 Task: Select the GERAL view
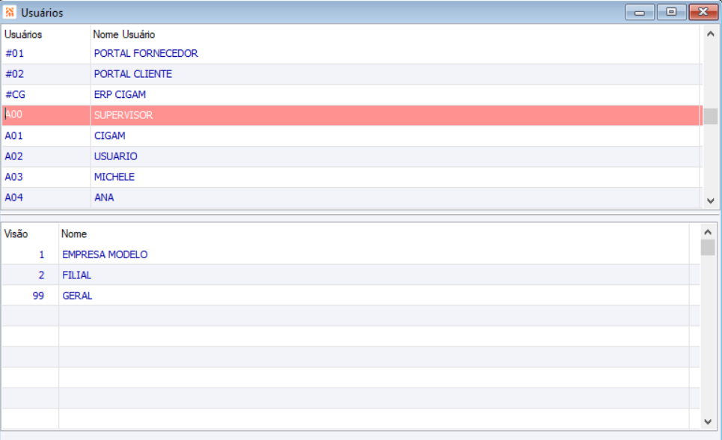[77, 296]
